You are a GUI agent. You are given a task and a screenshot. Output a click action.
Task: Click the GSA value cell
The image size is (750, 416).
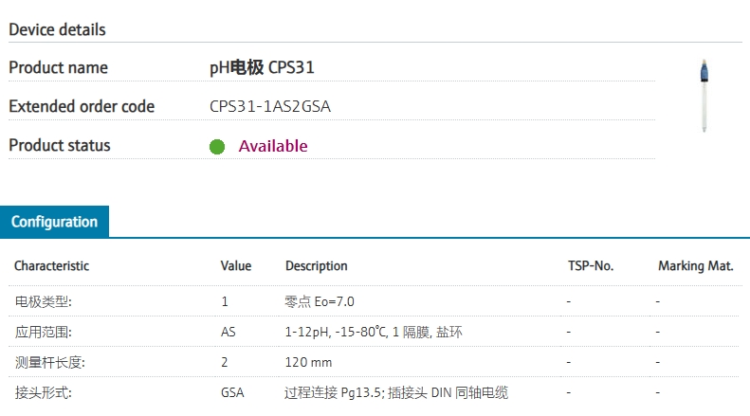click(x=232, y=392)
